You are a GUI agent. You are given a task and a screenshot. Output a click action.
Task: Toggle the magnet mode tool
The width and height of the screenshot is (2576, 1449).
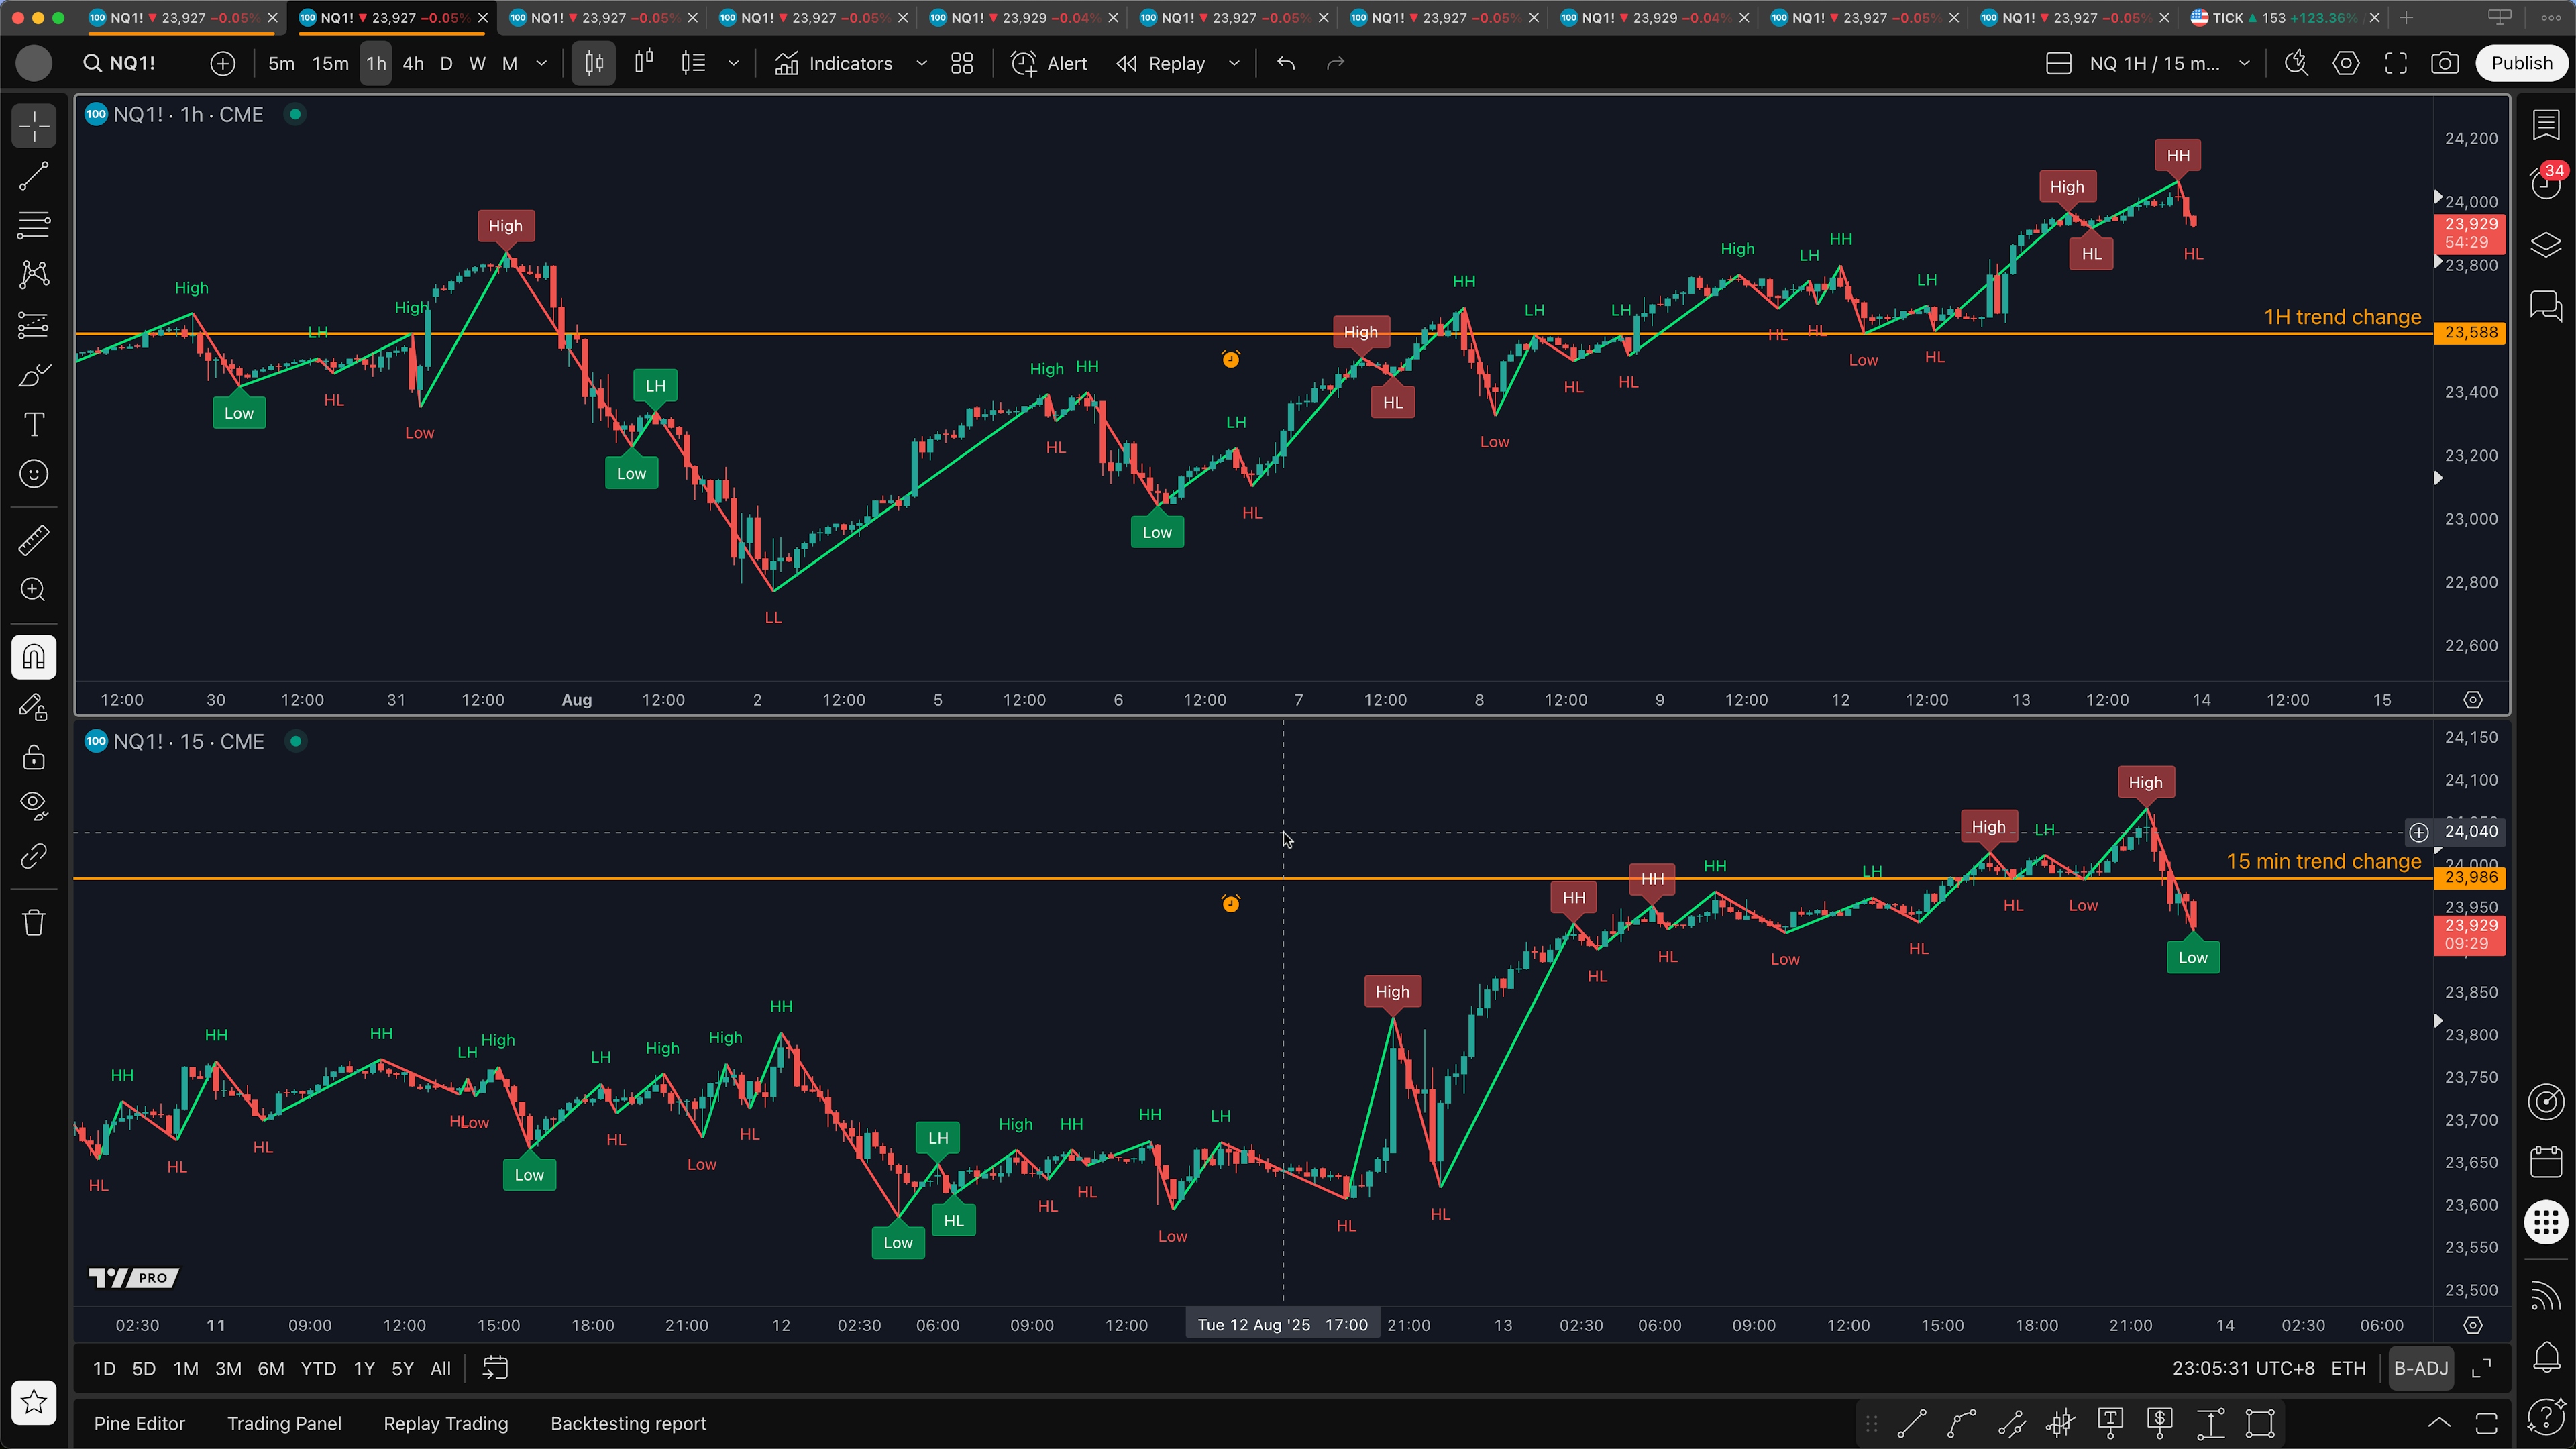pos(34,657)
